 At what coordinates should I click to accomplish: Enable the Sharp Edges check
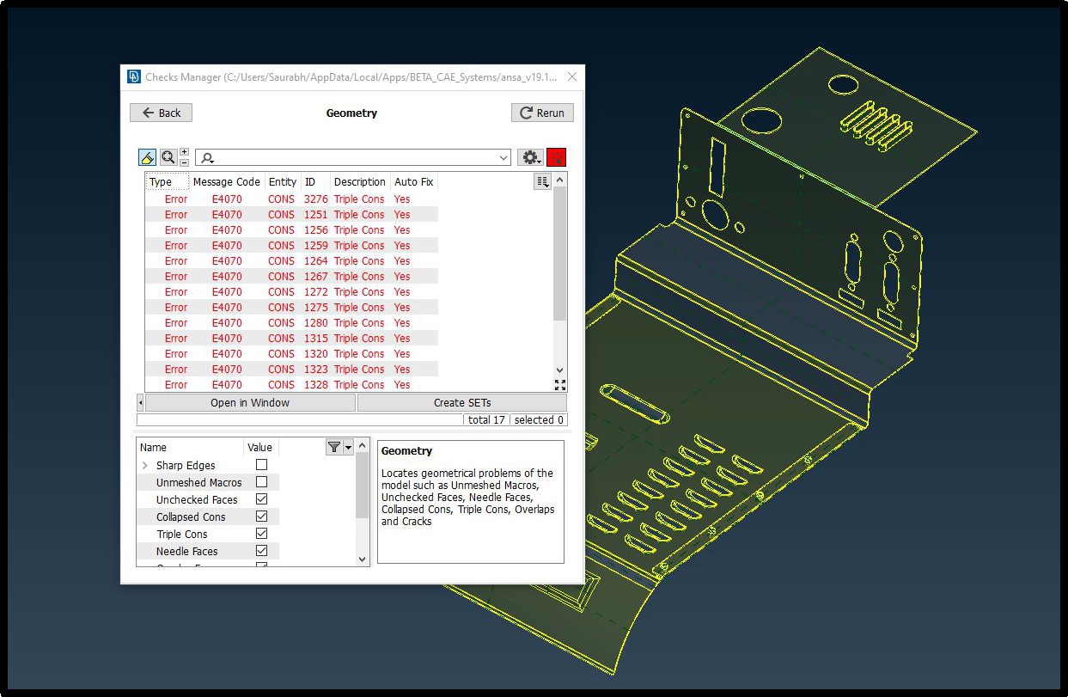pos(260,464)
